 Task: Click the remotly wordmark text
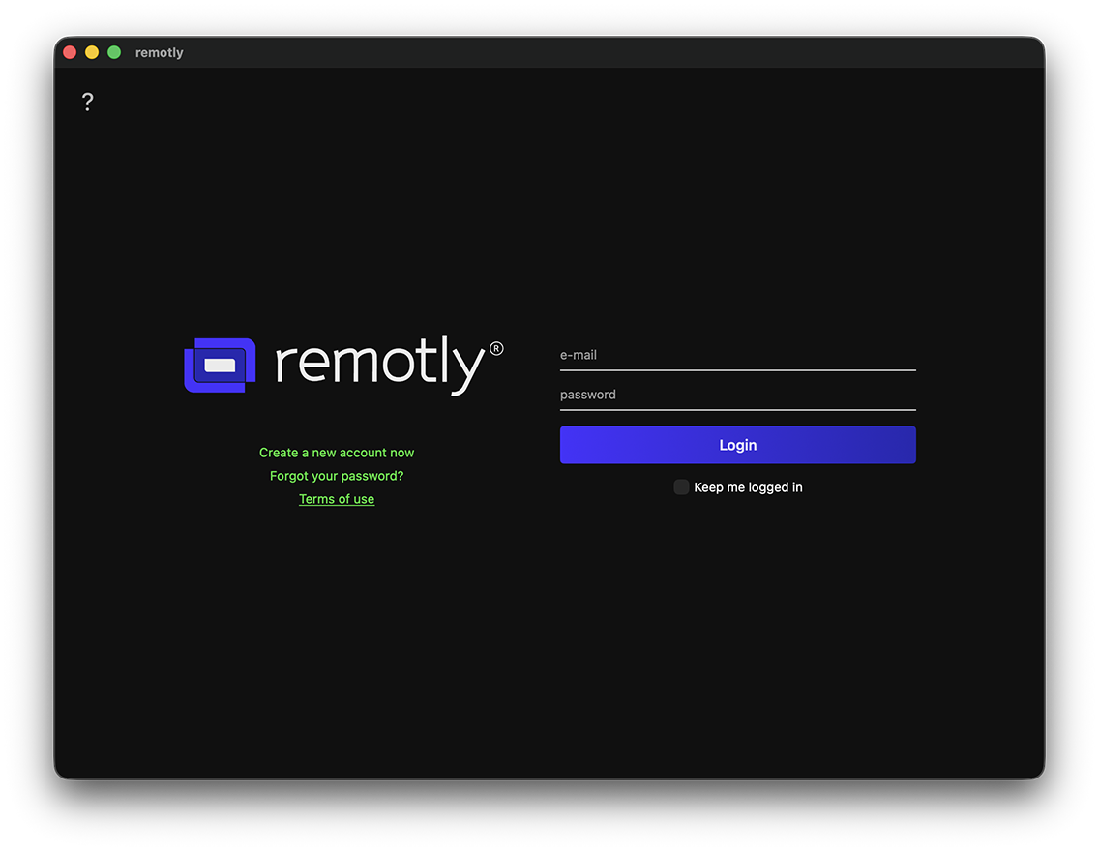[389, 365]
